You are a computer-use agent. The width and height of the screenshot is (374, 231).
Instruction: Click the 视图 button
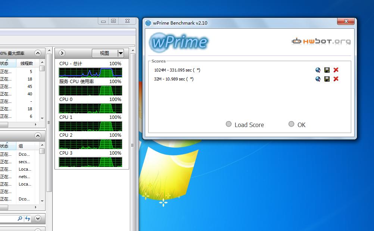coord(105,53)
